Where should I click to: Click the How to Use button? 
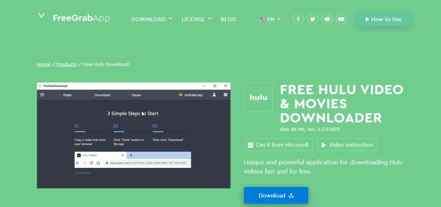384,20
